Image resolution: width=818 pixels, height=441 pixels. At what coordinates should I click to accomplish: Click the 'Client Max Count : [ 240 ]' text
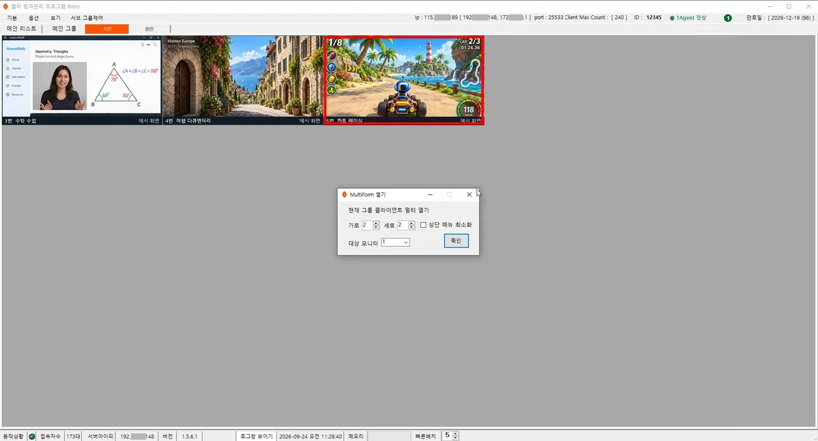coord(596,18)
